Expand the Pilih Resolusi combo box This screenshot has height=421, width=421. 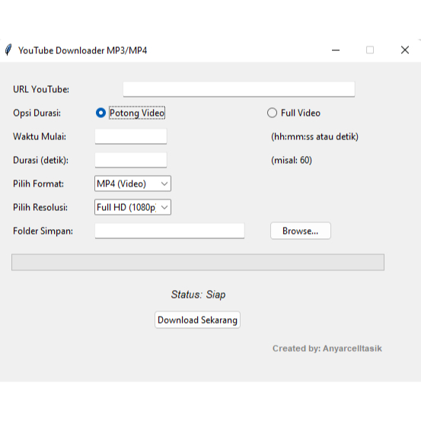(132, 207)
